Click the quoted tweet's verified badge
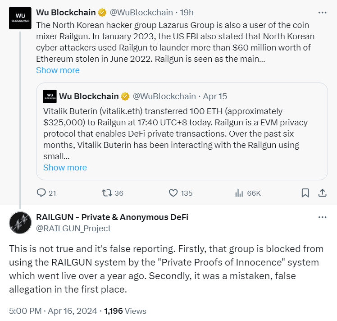 (125, 96)
